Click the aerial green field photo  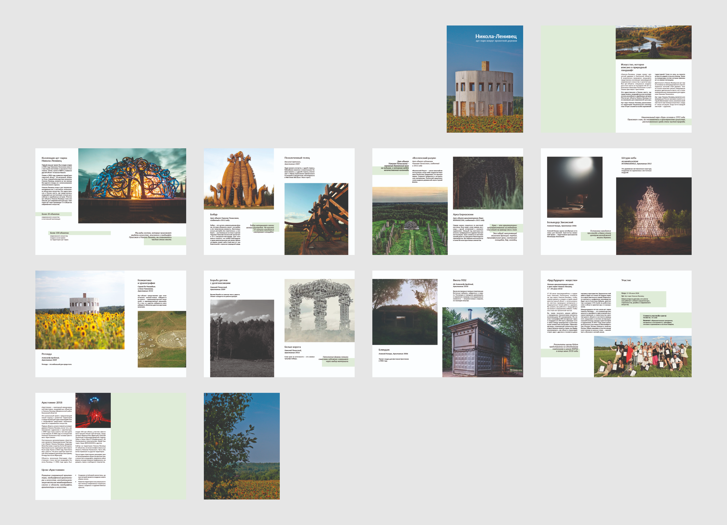(410, 221)
